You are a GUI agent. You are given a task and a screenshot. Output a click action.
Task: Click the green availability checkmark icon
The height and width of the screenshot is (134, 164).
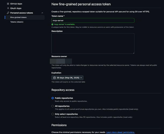tap(52, 24)
